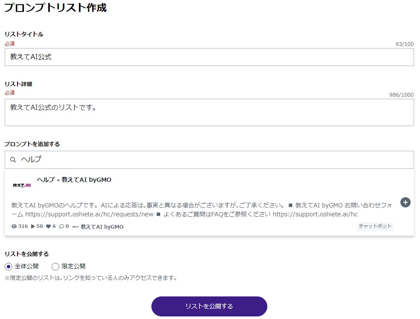Viewport: 420px width, 319px height.
Task: Click the small author avatar beside 教えてAI byGMO
Action: click(x=75, y=227)
